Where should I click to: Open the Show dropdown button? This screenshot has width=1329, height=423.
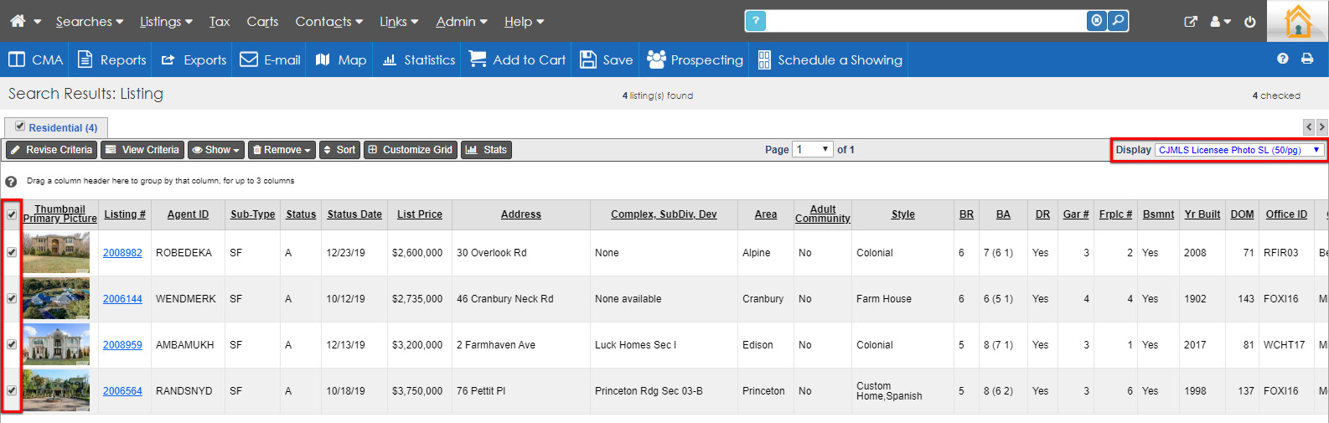[216, 150]
